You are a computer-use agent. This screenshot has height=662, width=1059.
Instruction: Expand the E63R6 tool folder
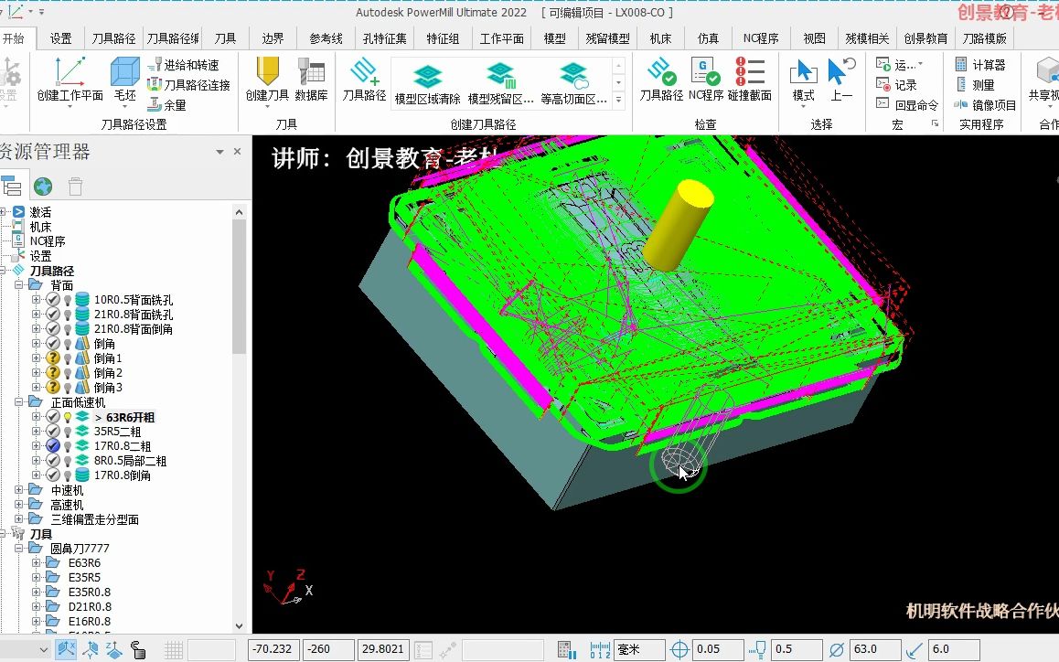coord(36,562)
